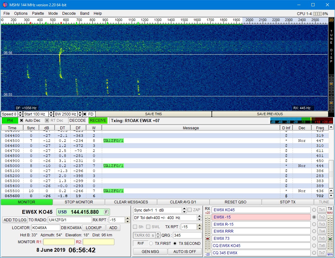Click the F button beside the frequency

pos(107,212)
